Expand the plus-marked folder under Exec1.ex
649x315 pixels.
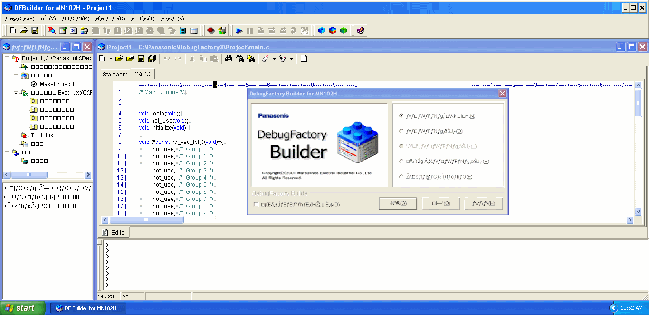point(24,101)
